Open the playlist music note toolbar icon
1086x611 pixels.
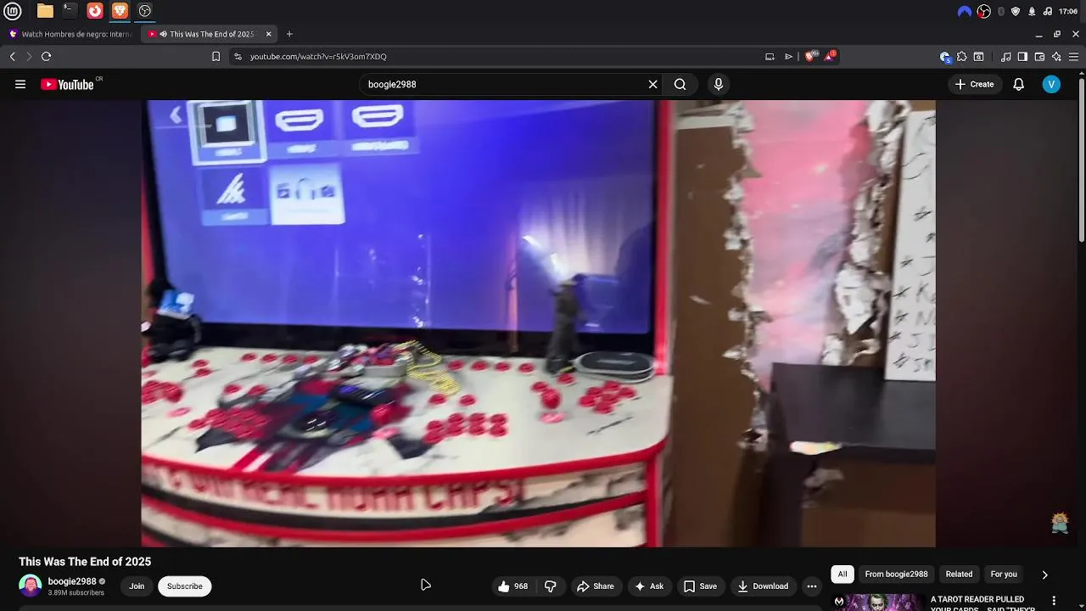[1005, 57]
